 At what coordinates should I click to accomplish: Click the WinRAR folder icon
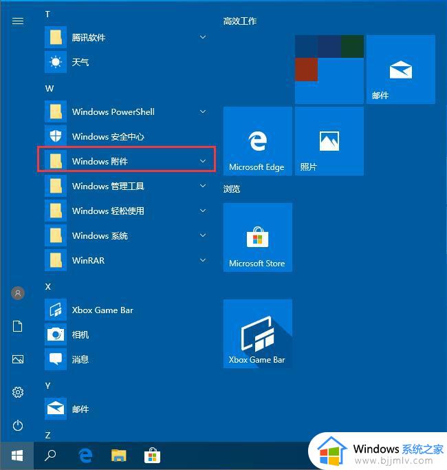[x=56, y=260]
